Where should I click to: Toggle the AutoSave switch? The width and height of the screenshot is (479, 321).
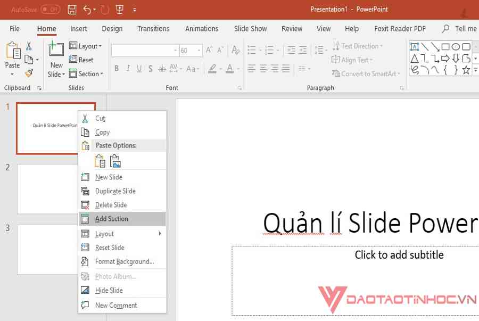[50, 10]
